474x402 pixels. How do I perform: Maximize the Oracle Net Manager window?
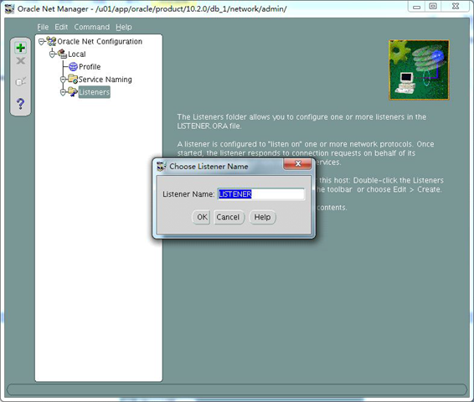[433, 7]
